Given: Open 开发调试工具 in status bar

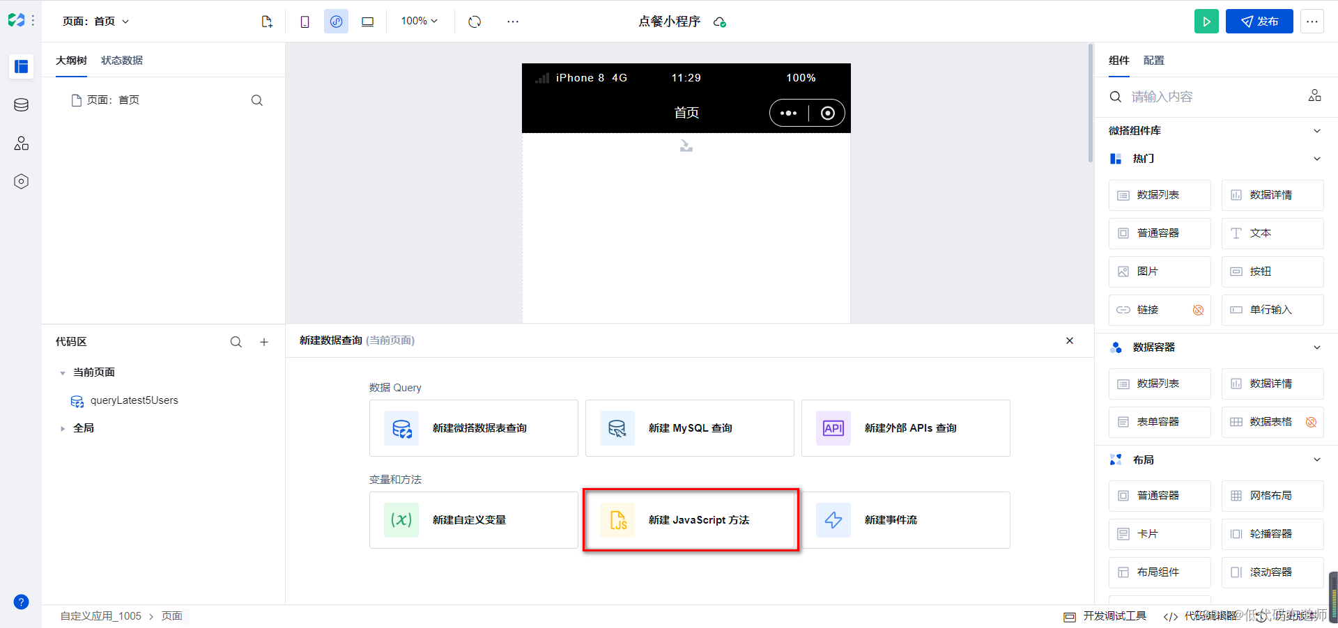Looking at the screenshot, I should (1105, 616).
